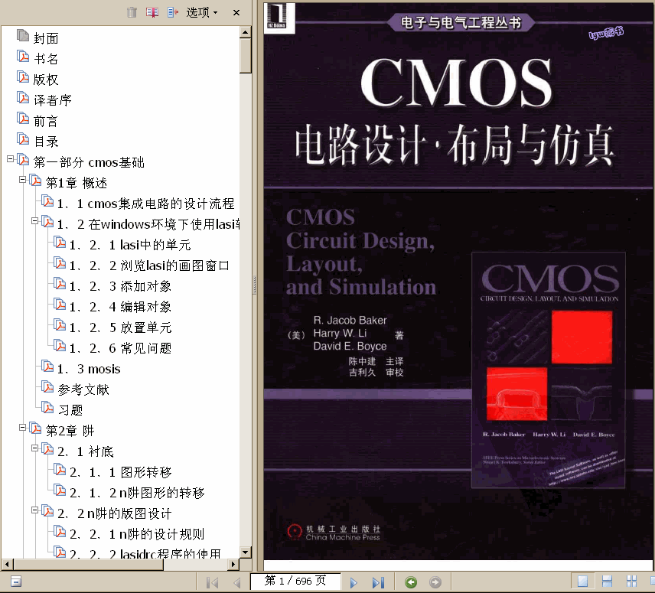The width and height of the screenshot is (655, 593).
Task: Go to chapter 1 参考文献 bookmark
Action: tap(83, 389)
